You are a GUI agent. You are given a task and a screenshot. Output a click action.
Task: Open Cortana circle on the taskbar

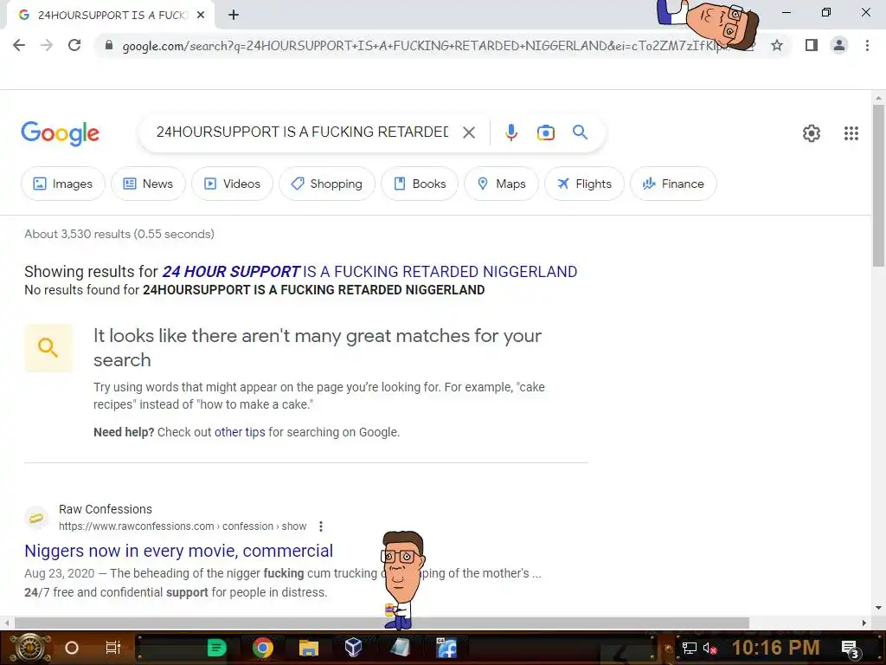(x=72, y=648)
